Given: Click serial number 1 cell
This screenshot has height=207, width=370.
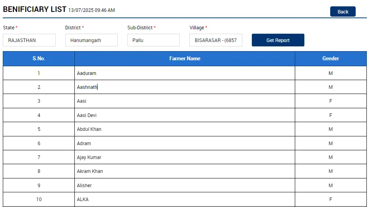Looking at the screenshot, I should click(39, 73).
